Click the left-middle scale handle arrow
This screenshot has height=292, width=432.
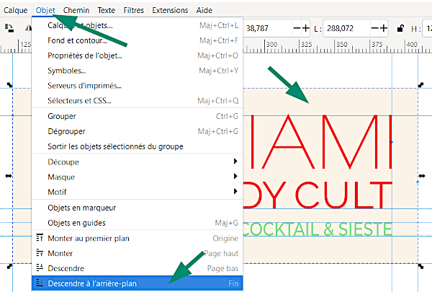point(9,176)
